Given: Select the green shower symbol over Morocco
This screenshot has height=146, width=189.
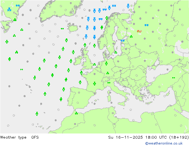Looking at the screenshot, I should tap(76, 113).
